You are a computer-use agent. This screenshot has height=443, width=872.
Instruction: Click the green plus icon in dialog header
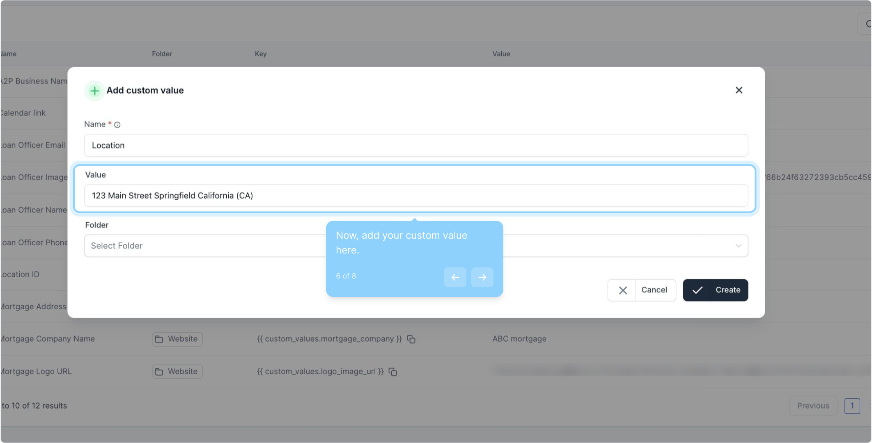[94, 91]
